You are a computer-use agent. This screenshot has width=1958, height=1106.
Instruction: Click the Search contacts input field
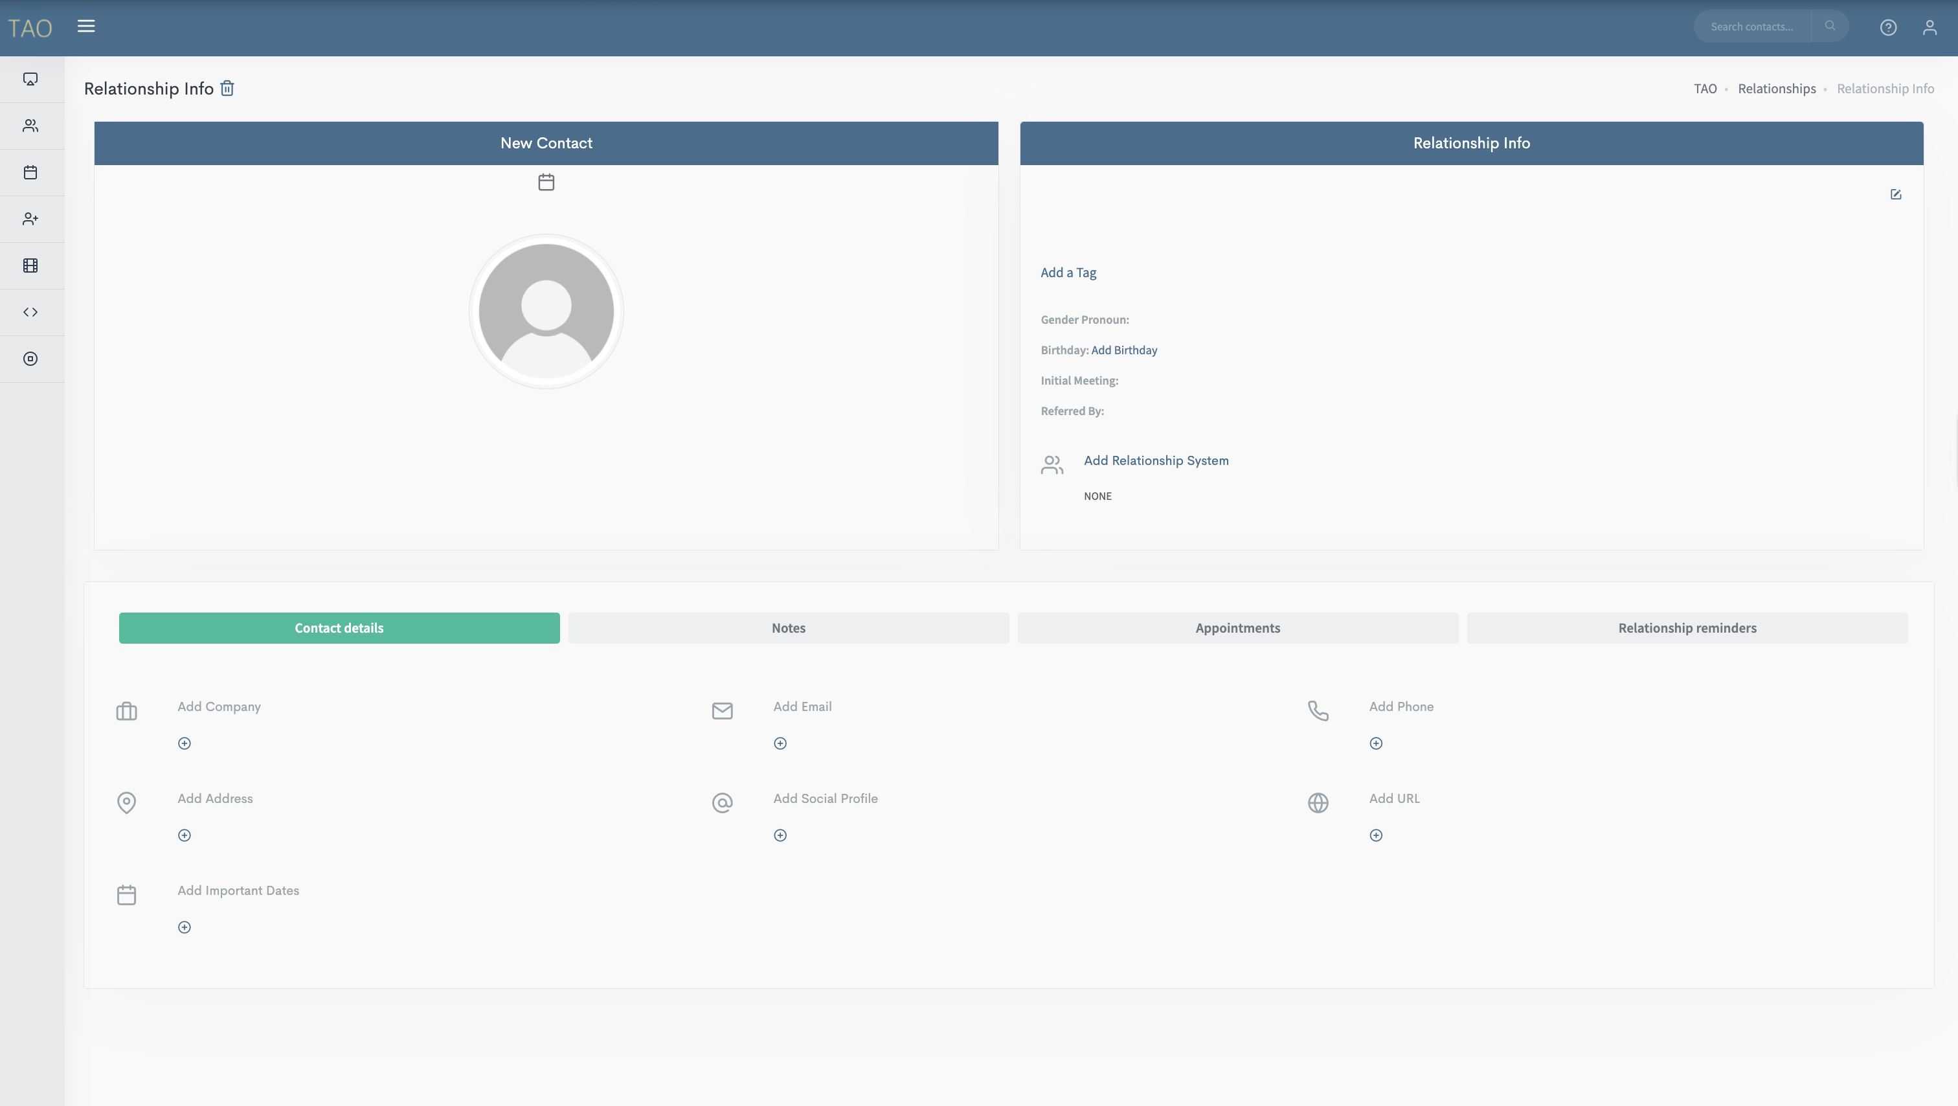1751,27
